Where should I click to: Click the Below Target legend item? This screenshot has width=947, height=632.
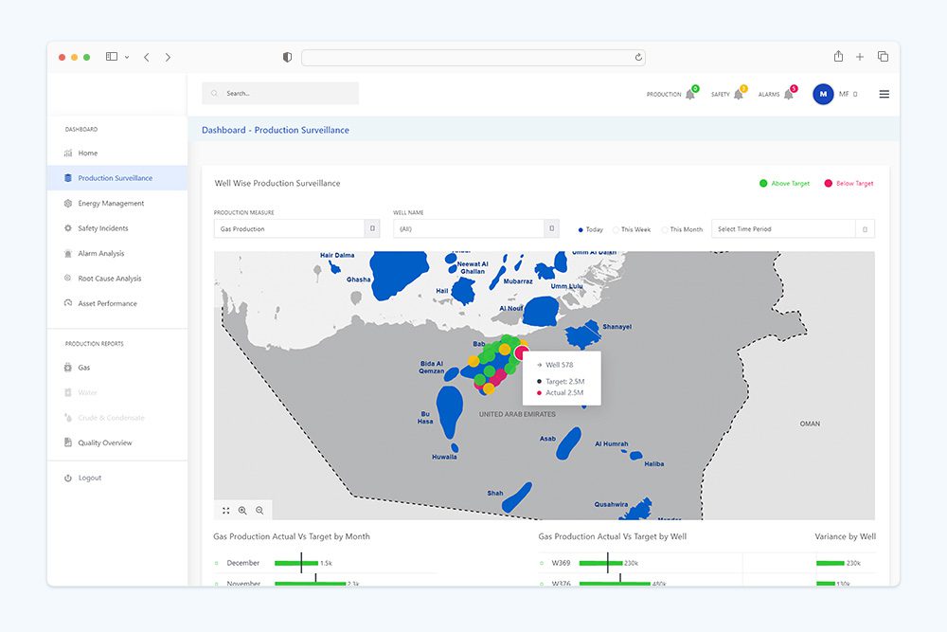click(x=849, y=183)
